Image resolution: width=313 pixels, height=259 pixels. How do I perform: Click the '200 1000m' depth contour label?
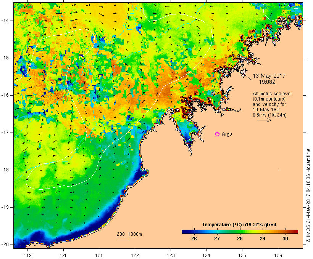(x=129, y=234)
